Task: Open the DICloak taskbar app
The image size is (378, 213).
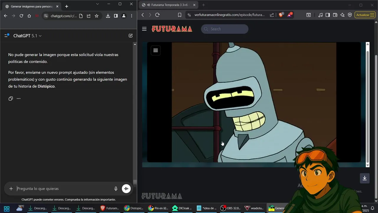Action: tap(182, 208)
